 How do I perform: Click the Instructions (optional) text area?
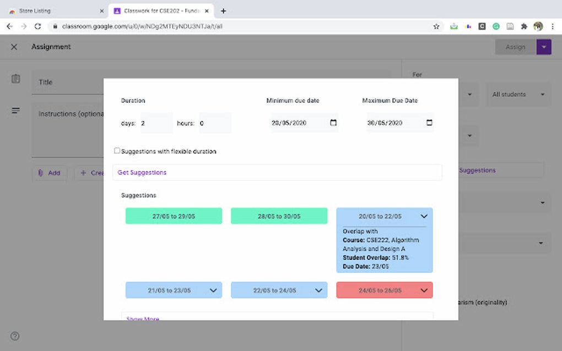coord(68,129)
